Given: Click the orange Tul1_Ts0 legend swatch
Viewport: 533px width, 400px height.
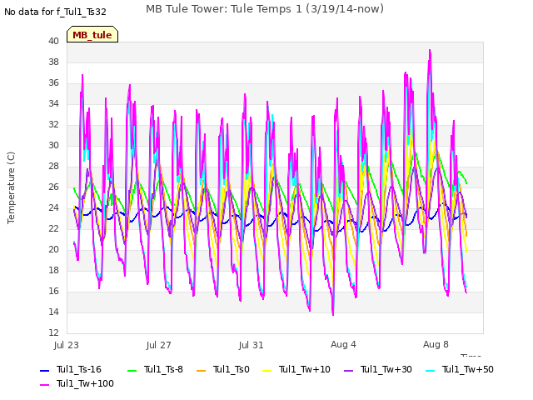Looking at the screenshot, I should pos(202,370).
